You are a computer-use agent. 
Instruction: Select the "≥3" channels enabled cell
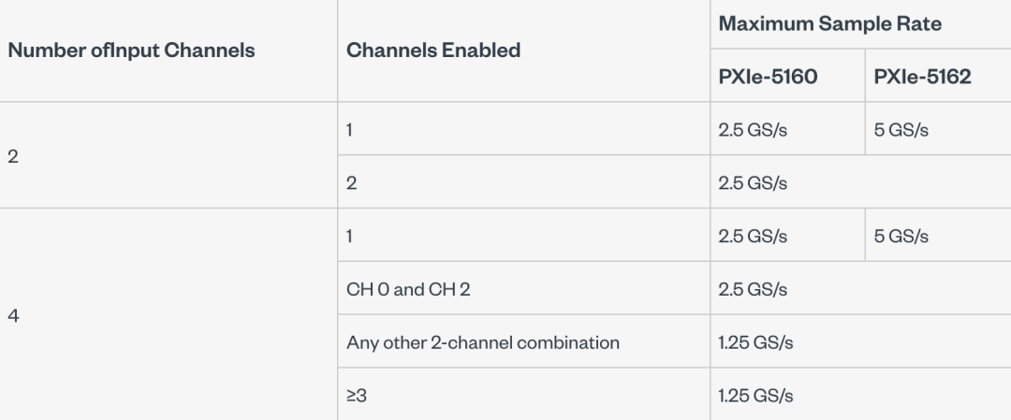coord(357,396)
